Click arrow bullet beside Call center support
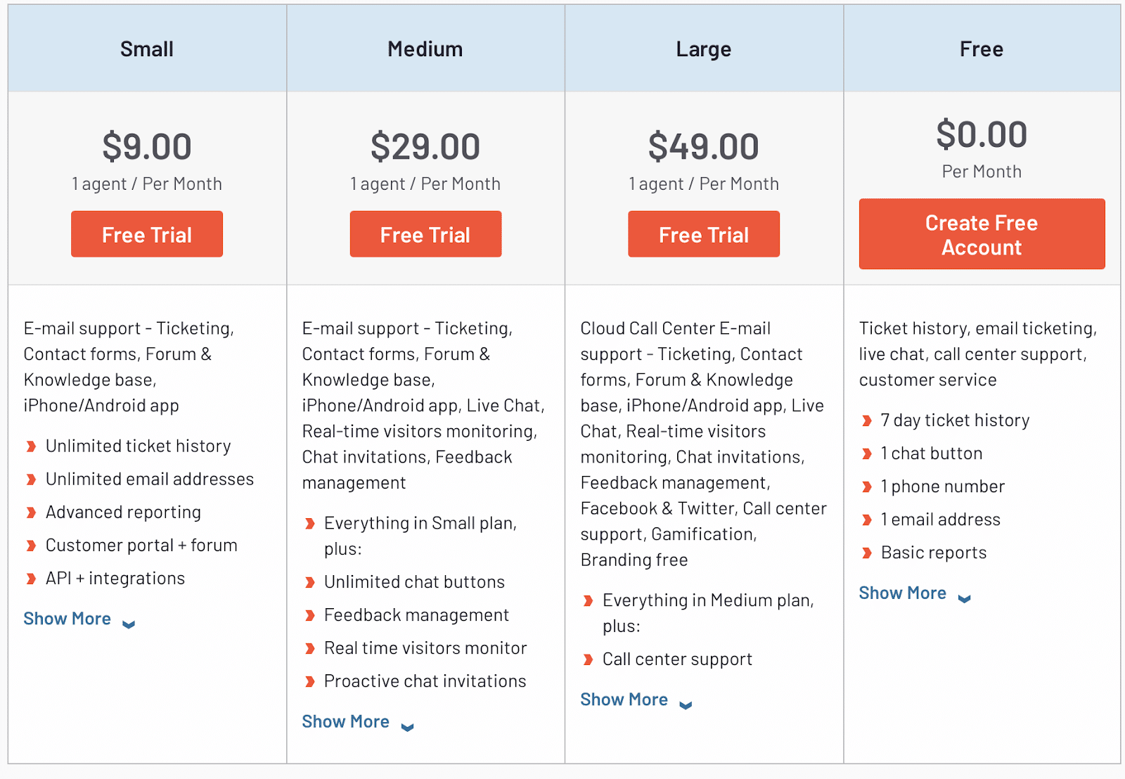This screenshot has height=779, width=1125. [x=588, y=659]
